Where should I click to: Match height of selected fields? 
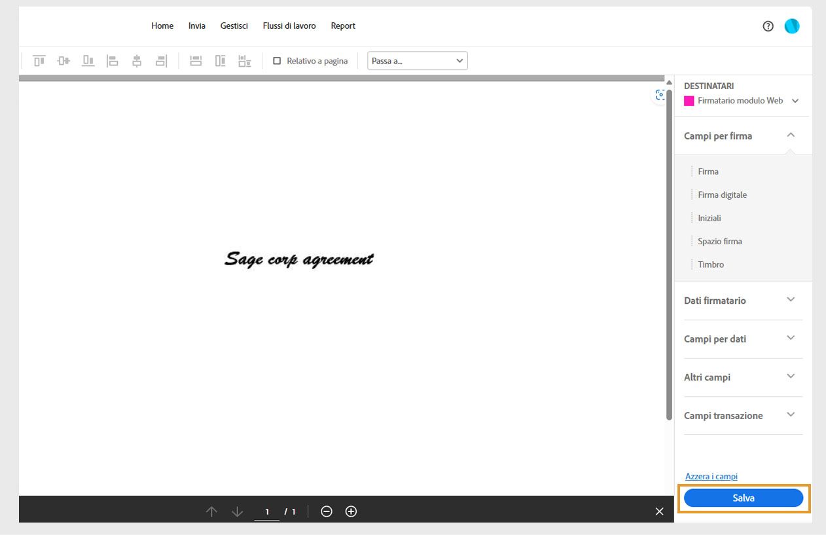coord(221,61)
